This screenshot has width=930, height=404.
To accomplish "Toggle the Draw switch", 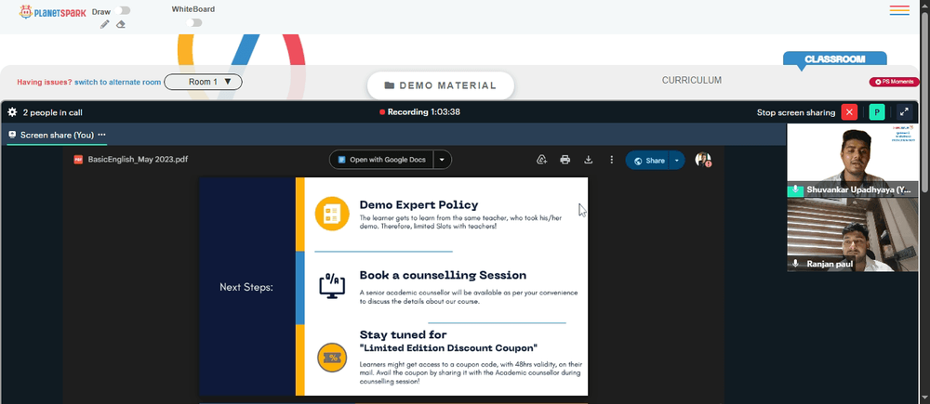I will (x=124, y=10).
